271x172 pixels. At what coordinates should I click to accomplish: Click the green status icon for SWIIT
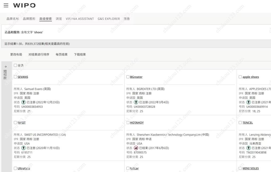[x=24, y=148]
